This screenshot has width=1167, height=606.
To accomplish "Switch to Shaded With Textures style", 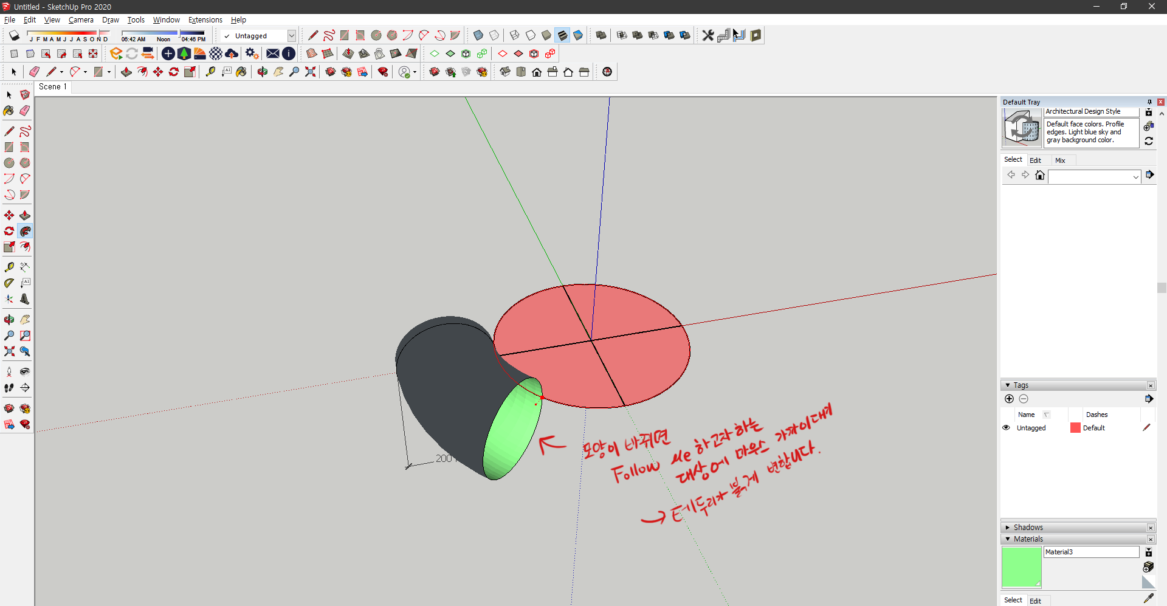I will click(x=562, y=35).
